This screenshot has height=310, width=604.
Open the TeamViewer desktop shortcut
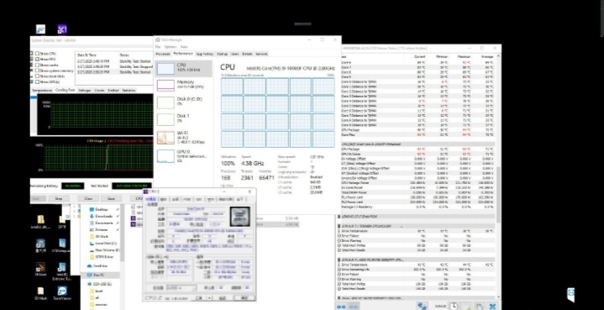point(61,292)
